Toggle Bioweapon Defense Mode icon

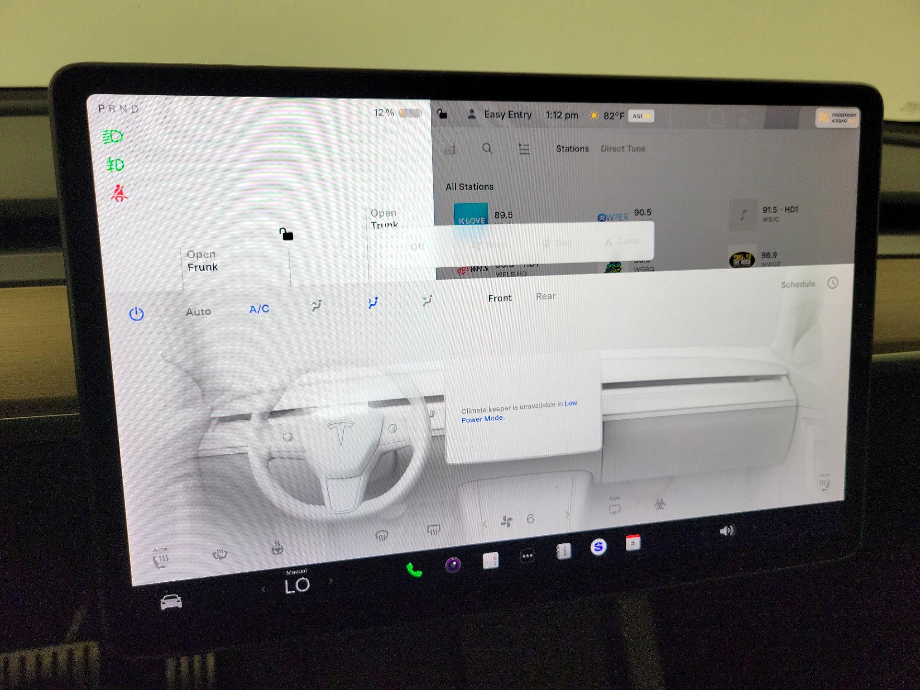[660, 504]
